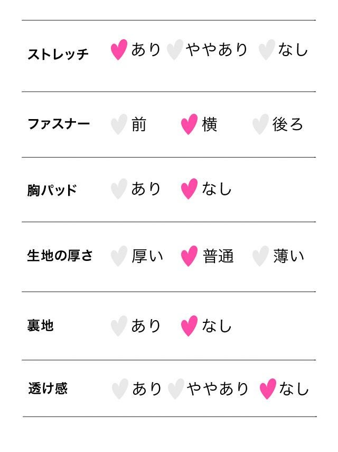
Task: Click the pink heart for ファスナー 横
Action: coord(189,124)
